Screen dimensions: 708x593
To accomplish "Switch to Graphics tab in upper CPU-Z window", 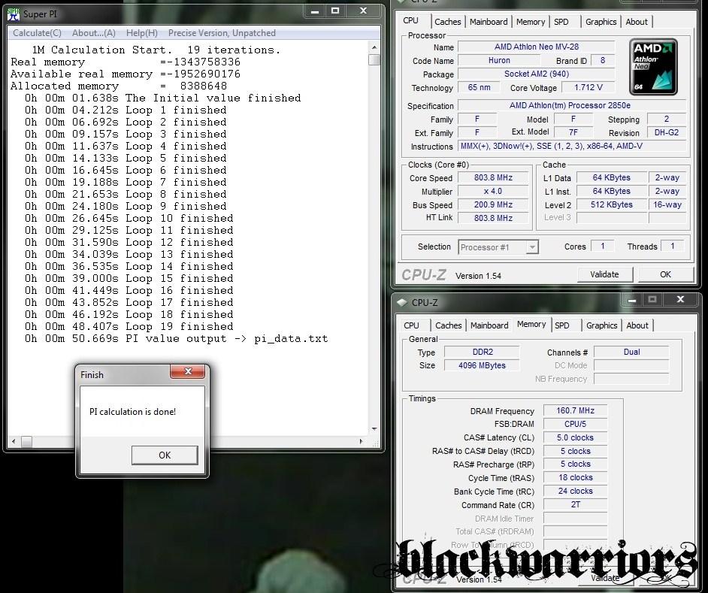I will tap(601, 22).
